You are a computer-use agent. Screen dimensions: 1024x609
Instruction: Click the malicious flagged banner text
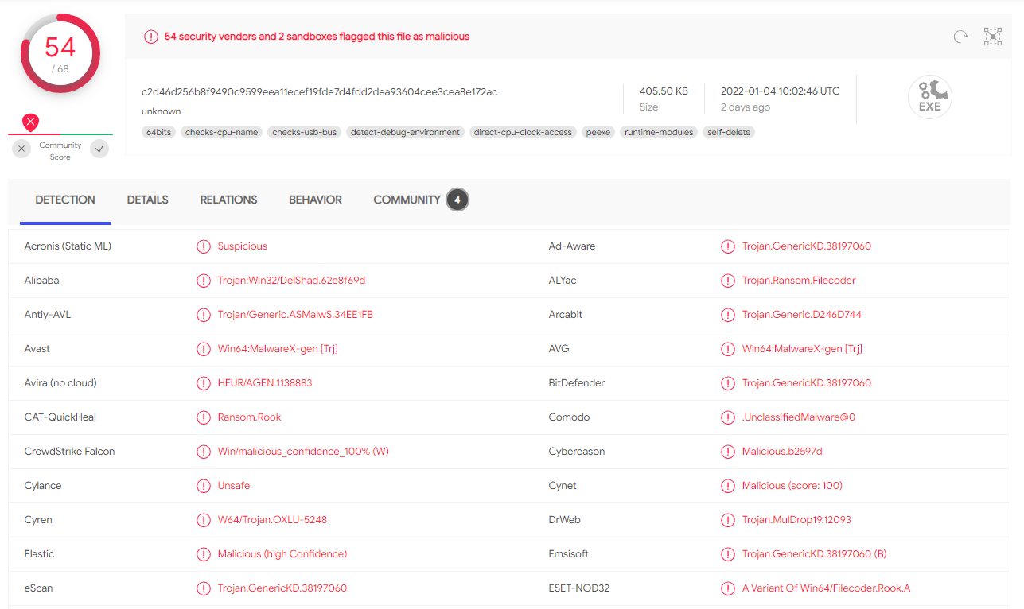click(317, 37)
